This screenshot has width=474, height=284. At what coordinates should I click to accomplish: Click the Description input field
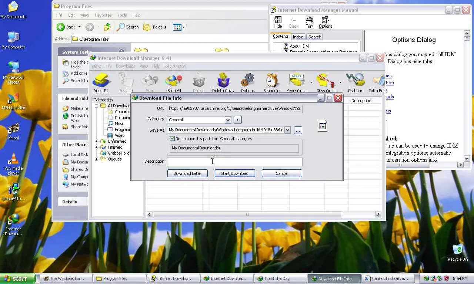point(235,162)
